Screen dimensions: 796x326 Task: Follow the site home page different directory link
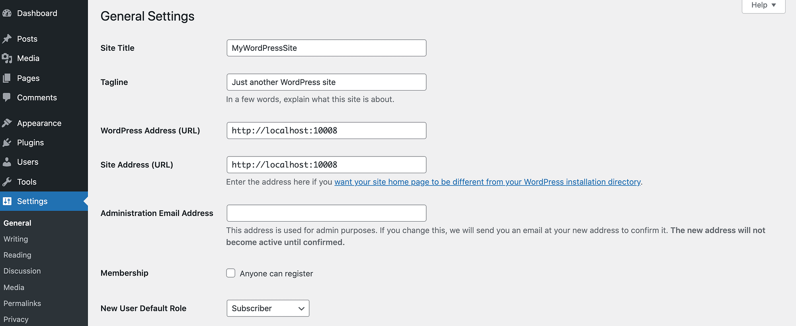click(488, 182)
